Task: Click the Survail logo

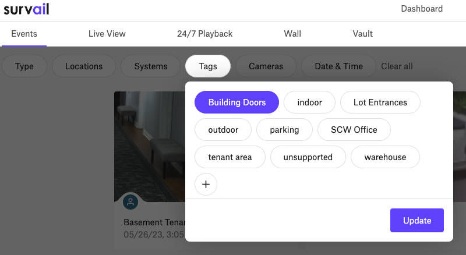Action: (x=26, y=9)
